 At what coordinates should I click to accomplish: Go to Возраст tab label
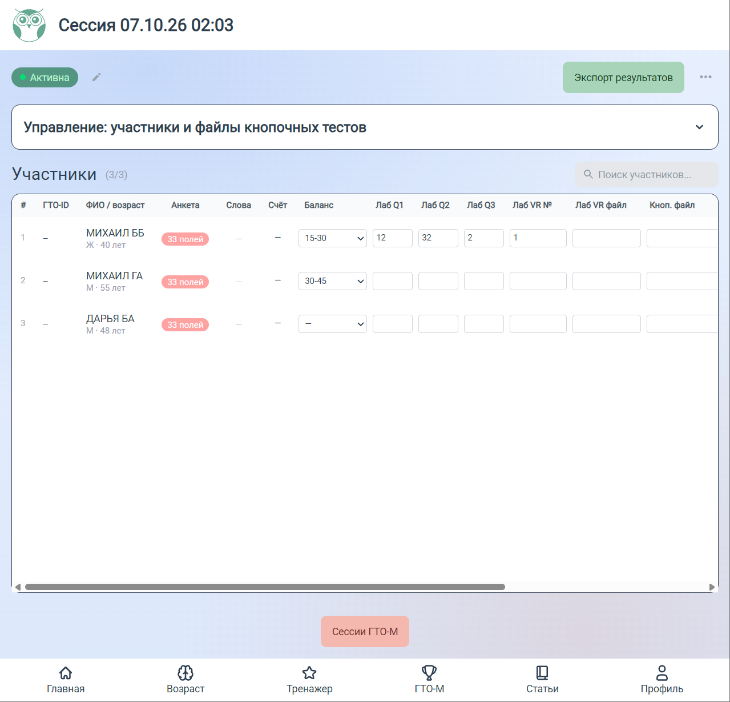[x=185, y=689]
